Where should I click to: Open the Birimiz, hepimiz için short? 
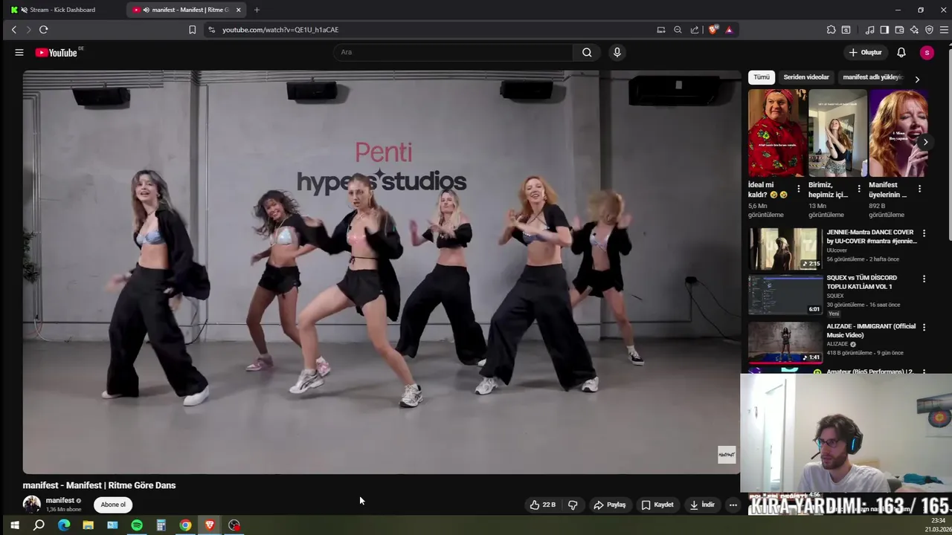(837, 134)
